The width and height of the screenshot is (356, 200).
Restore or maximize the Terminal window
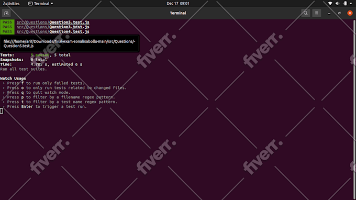pyautogui.click(x=339, y=13)
